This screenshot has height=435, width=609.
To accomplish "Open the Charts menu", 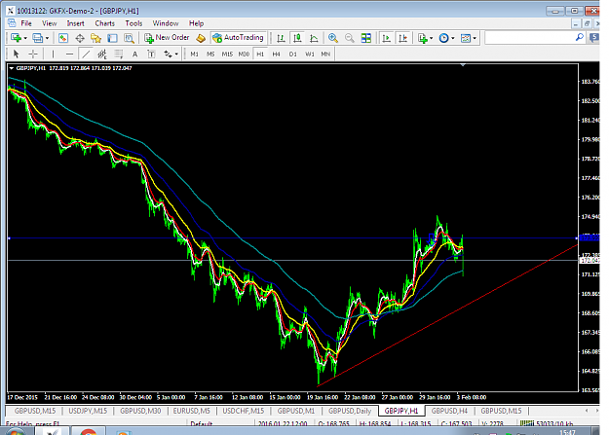I will tap(105, 23).
